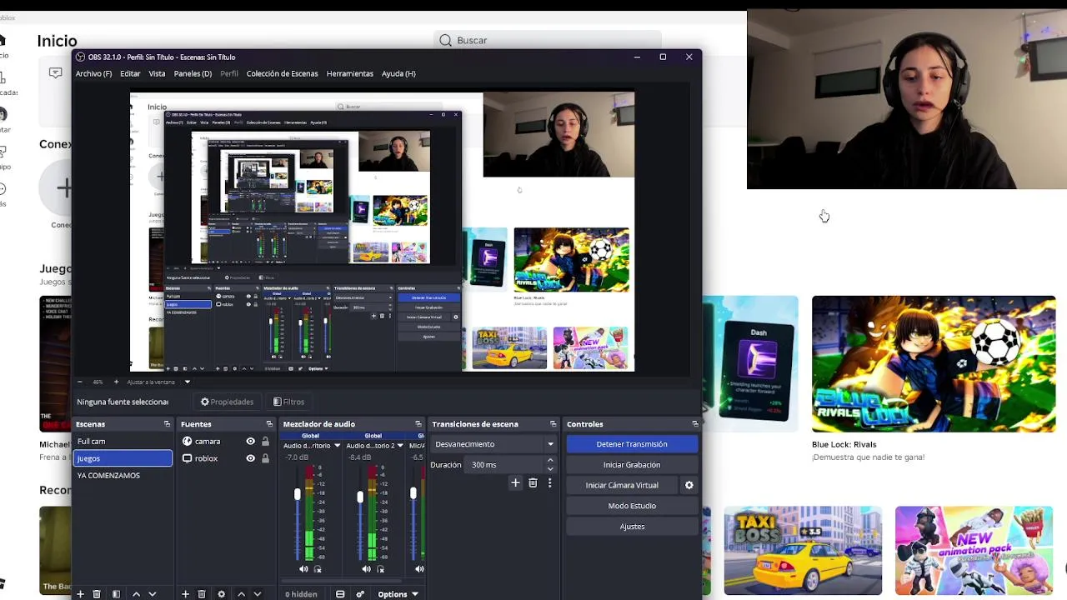Open the Editar menu in OBS
Image resolution: width=1067 pixels, height=600 pixels.
(x=130, y=73)
